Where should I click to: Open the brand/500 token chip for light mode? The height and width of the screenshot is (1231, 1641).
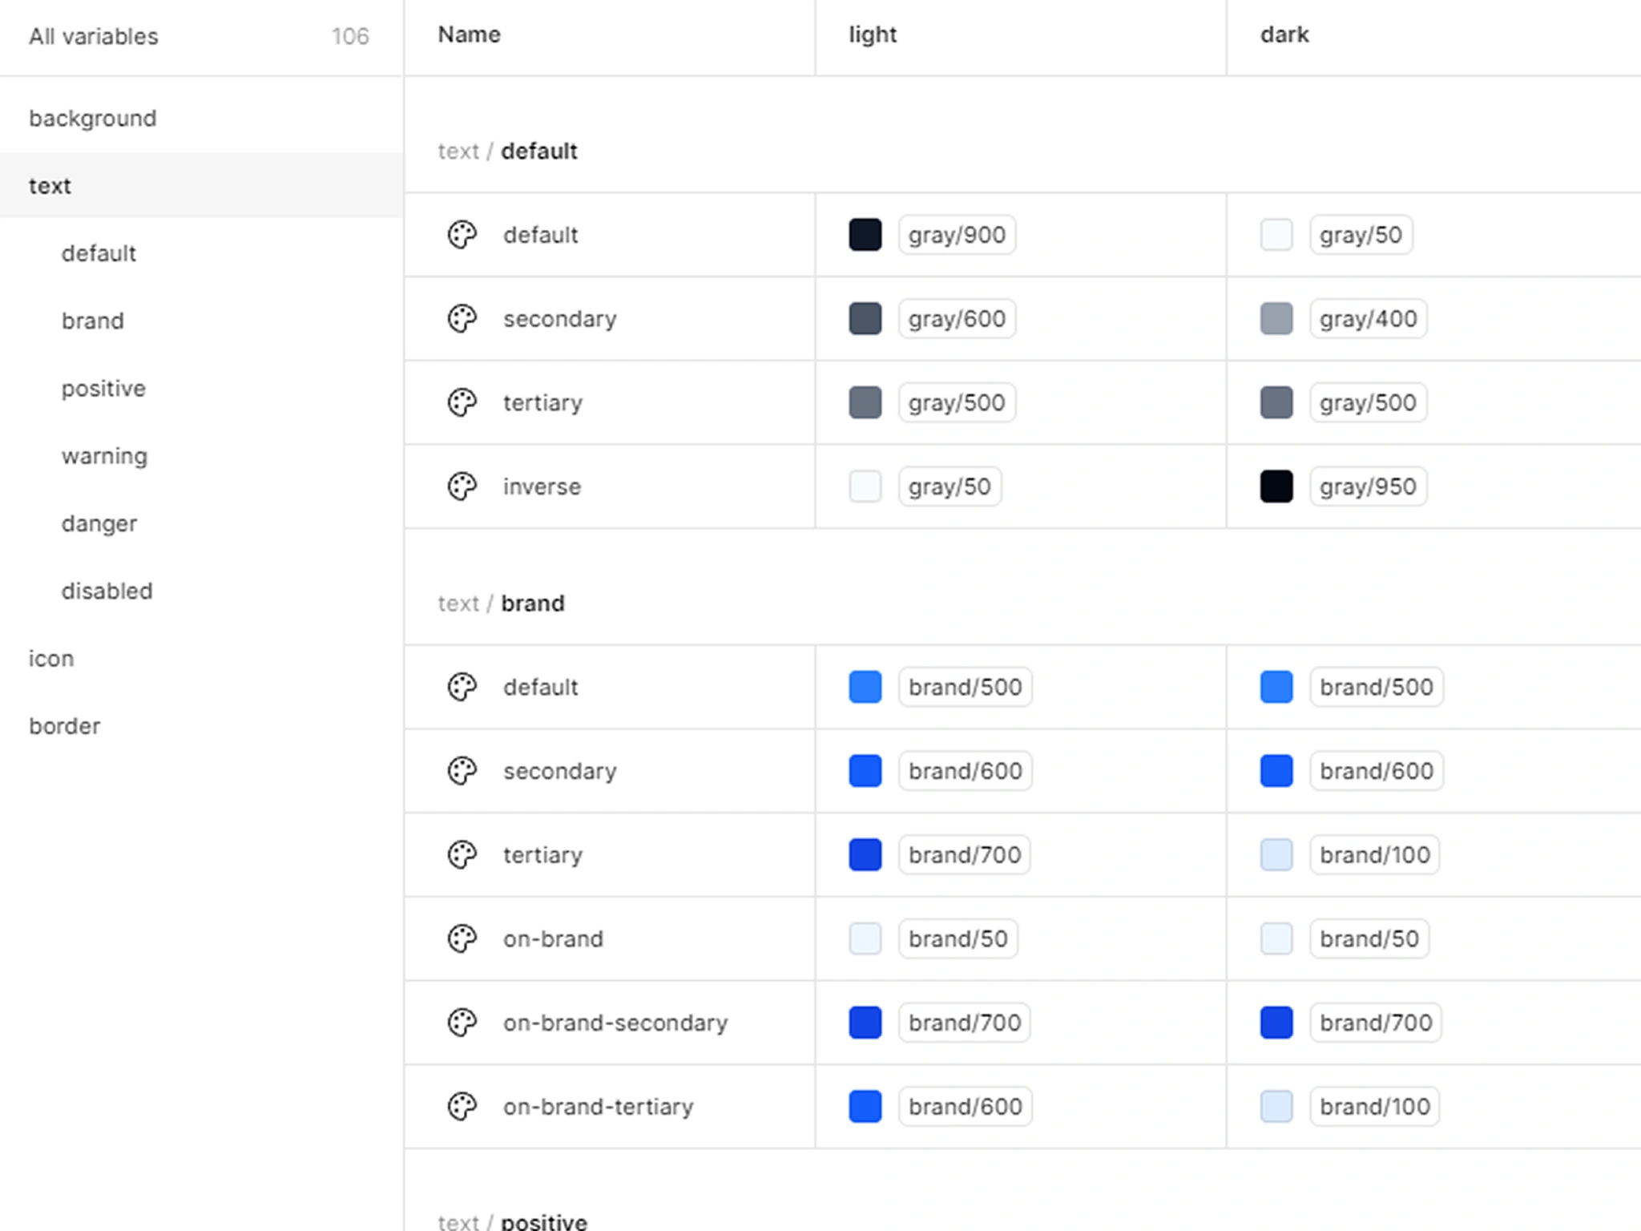[x=965, y=687]
